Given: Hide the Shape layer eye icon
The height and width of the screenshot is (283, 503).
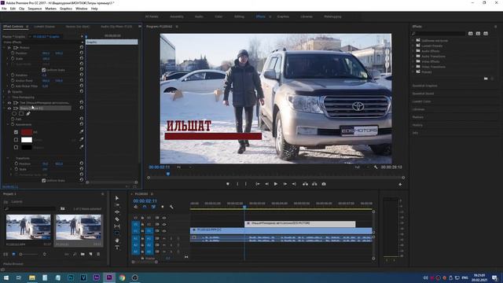Looking at the screenshot, I should (x=9, y=108).
